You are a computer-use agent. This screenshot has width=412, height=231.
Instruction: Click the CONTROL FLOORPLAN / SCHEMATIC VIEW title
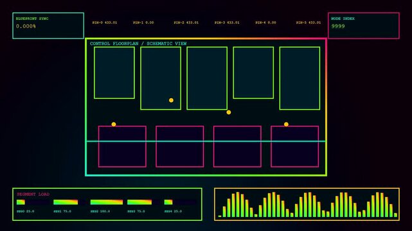(138, 44)
